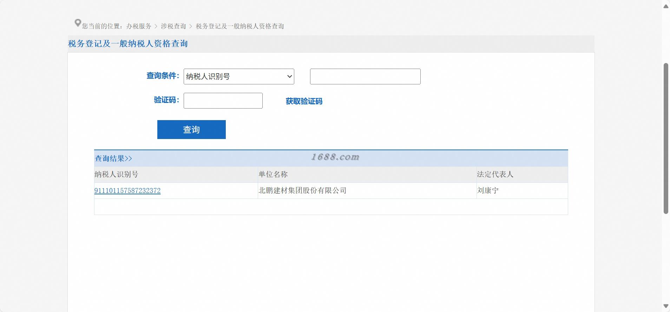The image size is (670, 312).
Task: Click the 单位名称 column header
Action: pyautogui.click(x=367, y=174)
